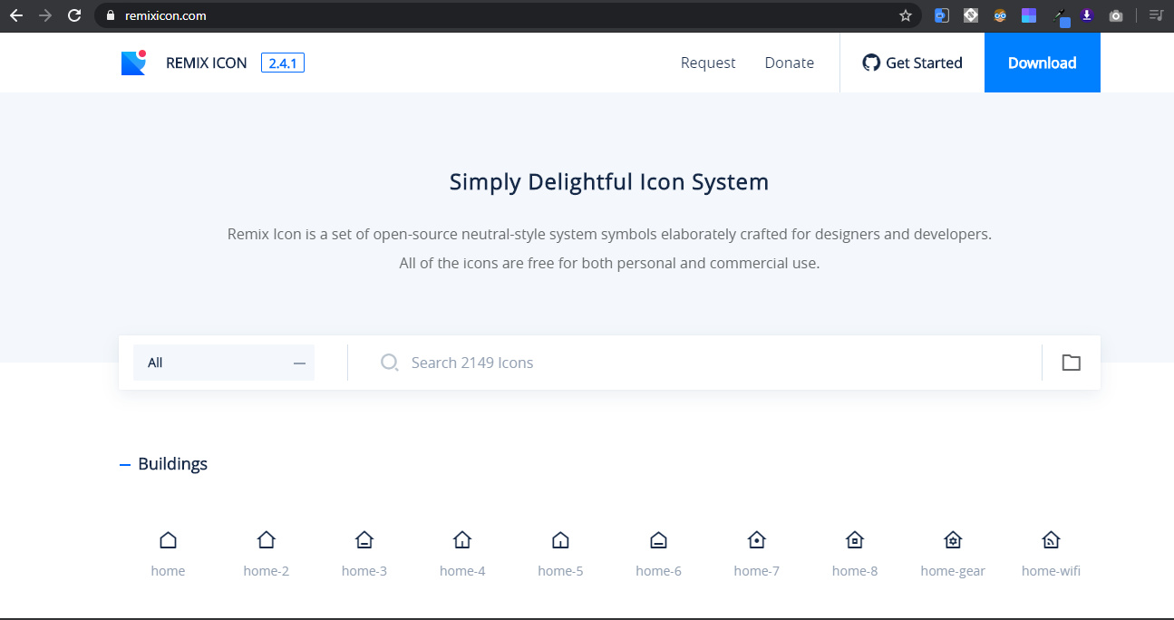Viewport: 1174px width, 620px height.
Task: Click the search magnifier icon
Action: coord(390,363)
